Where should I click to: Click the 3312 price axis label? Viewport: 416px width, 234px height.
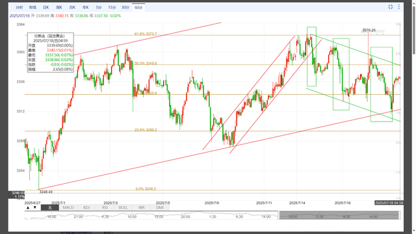(20, 111)
